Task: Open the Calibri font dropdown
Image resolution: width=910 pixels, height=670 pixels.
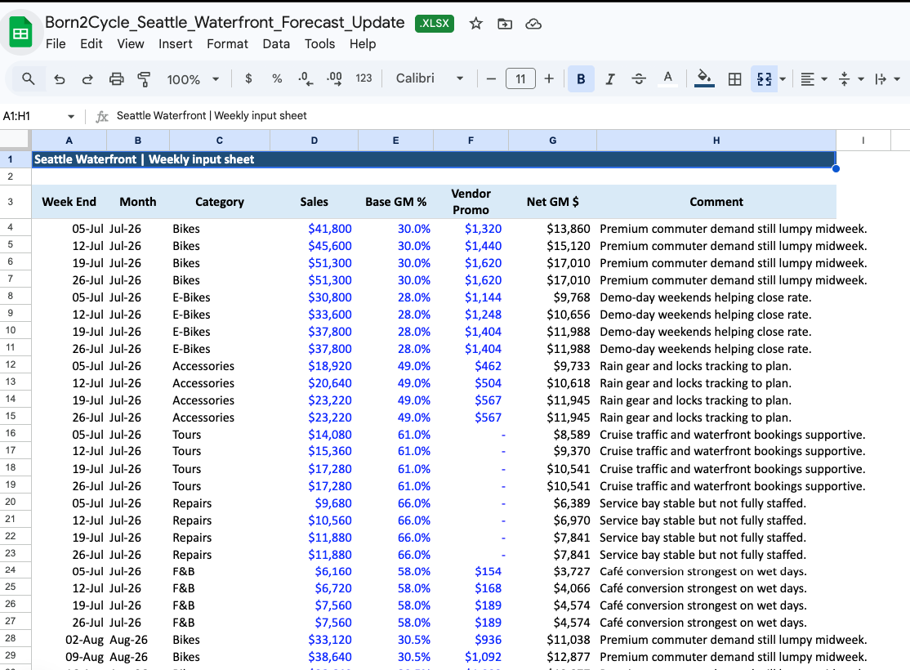Action: coord(430,78)
